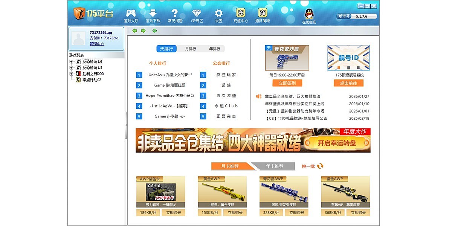Viewport: 452px width, 226px height.
Task: Click the 青花瓷沙鹰 promotional image
Action: pos(287,57)
